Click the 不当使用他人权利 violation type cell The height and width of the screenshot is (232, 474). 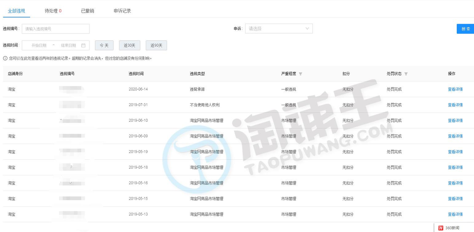coord(205,105)
